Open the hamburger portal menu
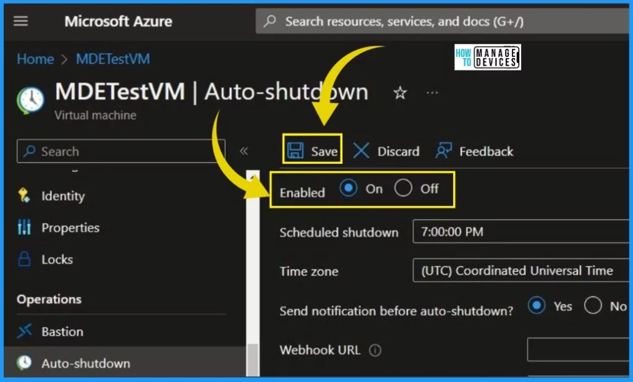 [21, 21]
